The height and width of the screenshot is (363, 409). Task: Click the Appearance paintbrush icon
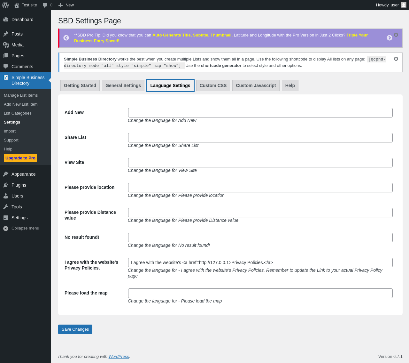[6, 174]
